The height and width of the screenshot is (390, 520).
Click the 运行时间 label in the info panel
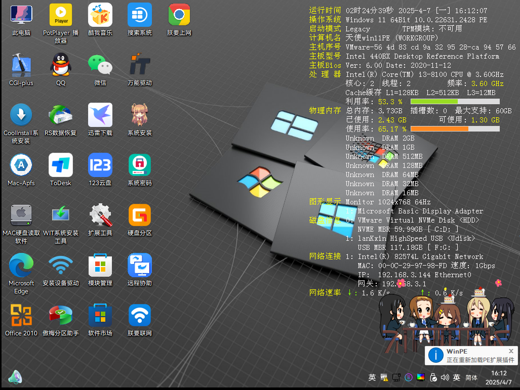point(325,11)
